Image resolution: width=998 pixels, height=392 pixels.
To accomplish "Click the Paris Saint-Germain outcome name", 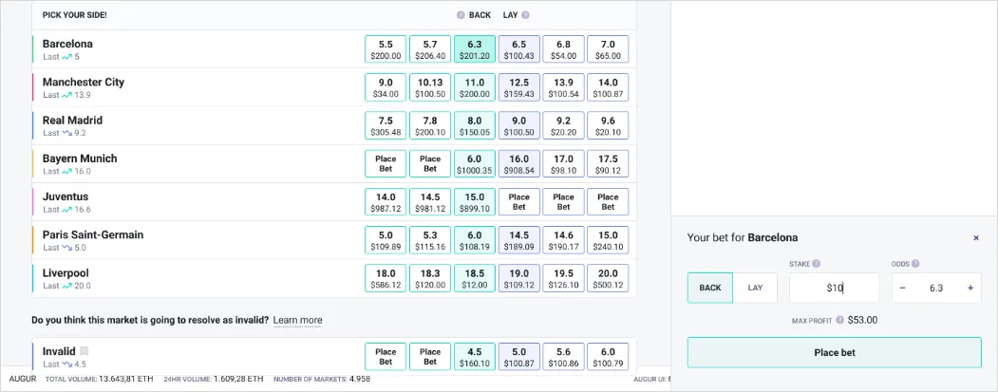I will click(x=93, y=234).
